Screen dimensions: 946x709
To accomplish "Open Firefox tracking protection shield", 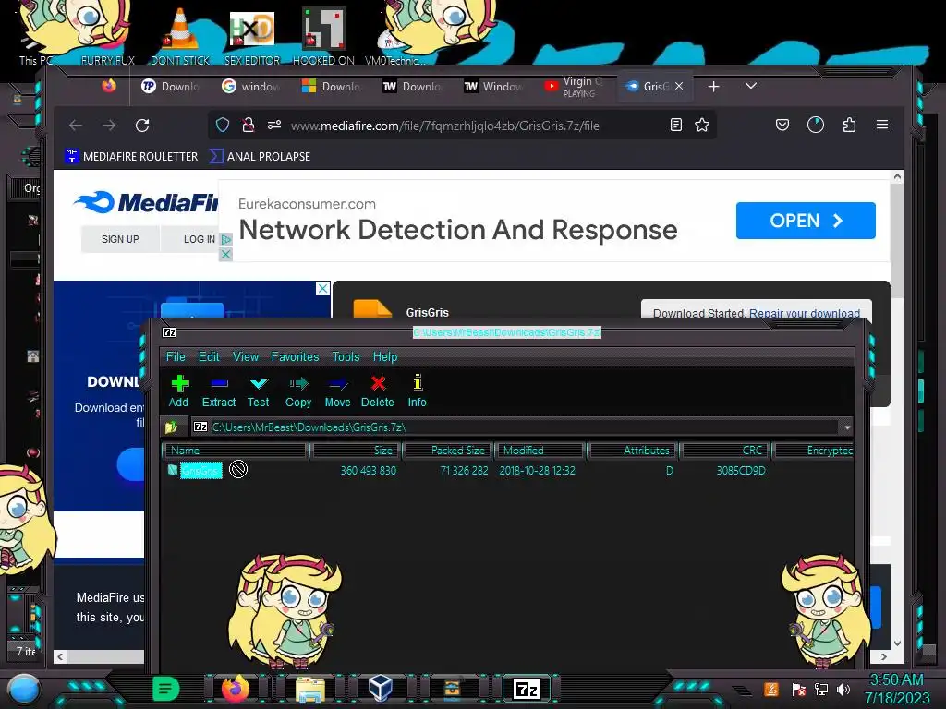I will click(x=223, y=125).
